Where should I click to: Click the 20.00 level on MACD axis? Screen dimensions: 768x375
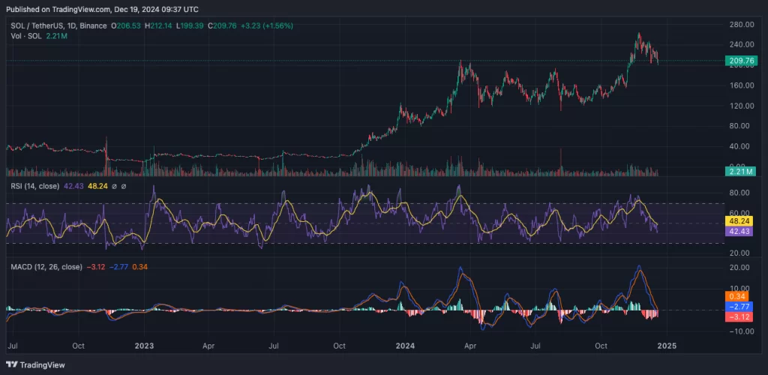point(739,267)
